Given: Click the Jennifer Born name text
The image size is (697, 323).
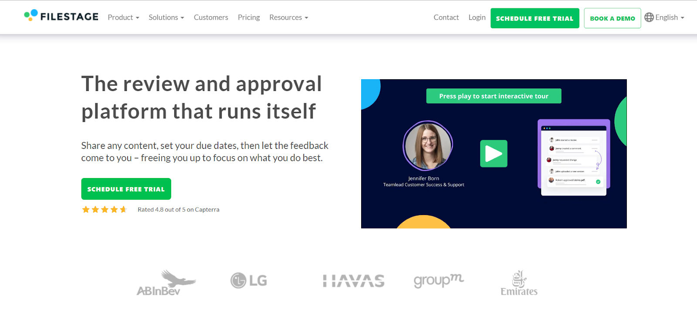Looking at the screenshot, I should pyautogui.click(x=423, y=178).
